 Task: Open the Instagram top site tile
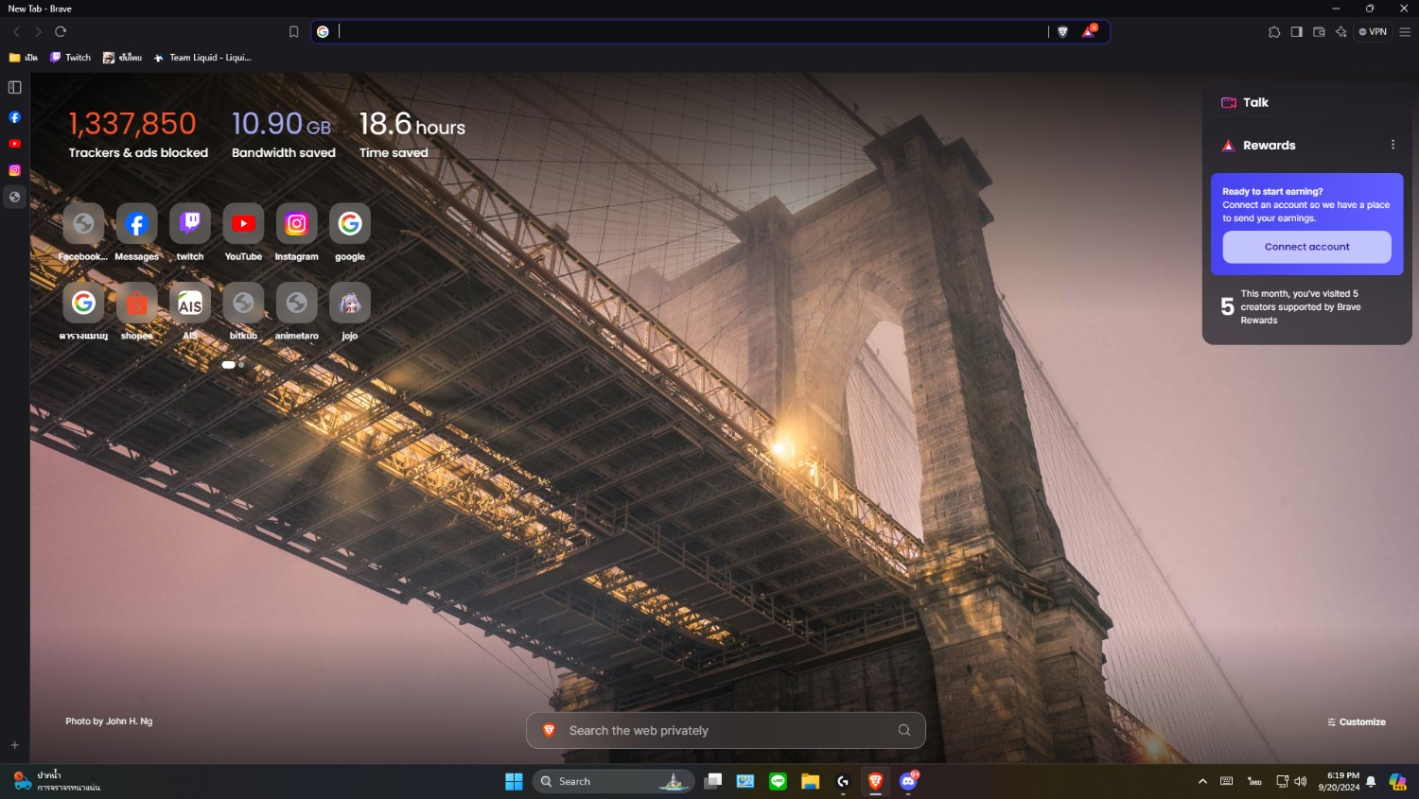[x=296, y=224]
